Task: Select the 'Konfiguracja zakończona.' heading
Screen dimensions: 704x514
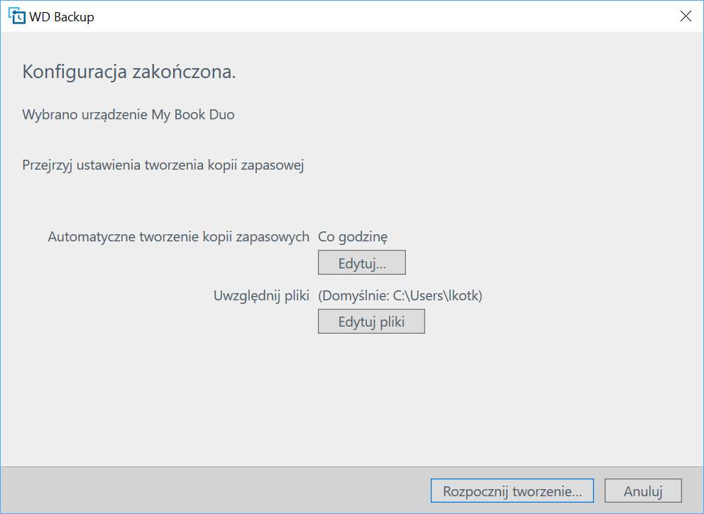Action: pos(129,72)
